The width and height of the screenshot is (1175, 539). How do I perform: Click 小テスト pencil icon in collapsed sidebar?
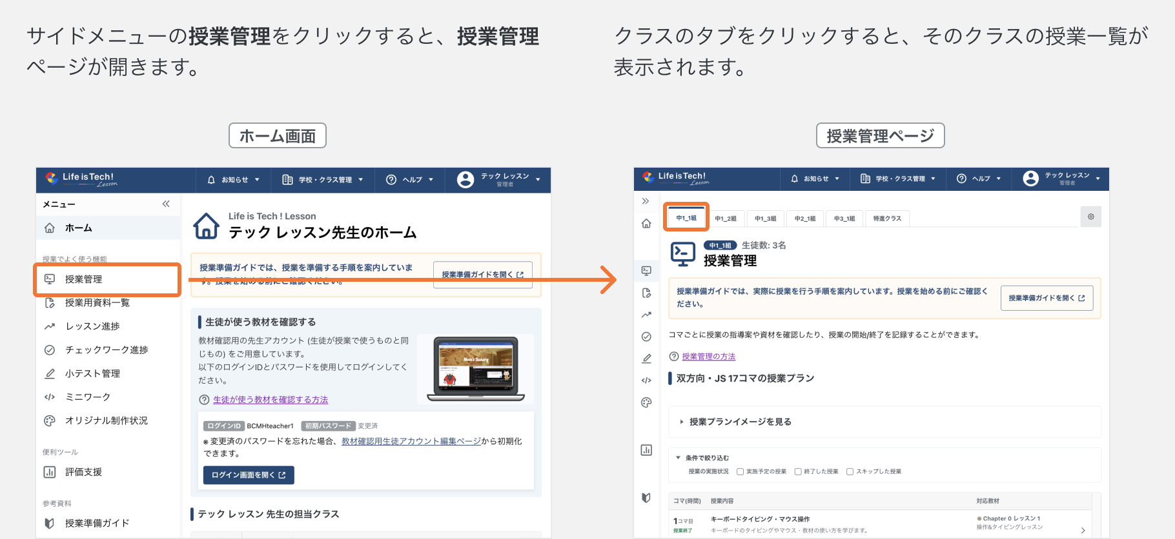tap(646, 358)
